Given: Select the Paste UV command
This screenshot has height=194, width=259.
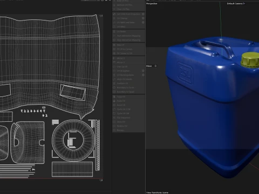Looking at the screenshot, I should [x=128, y=101].
